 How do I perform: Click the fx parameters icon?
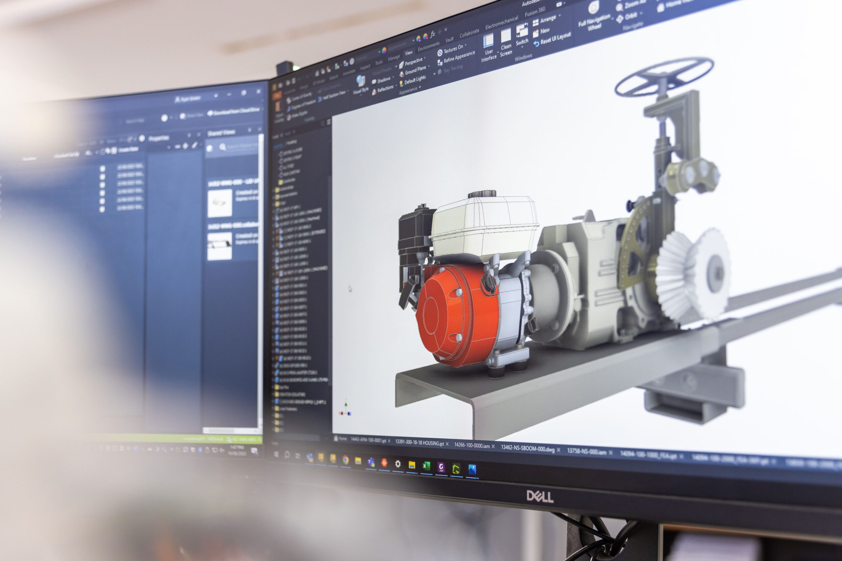[x=433, y=35]
